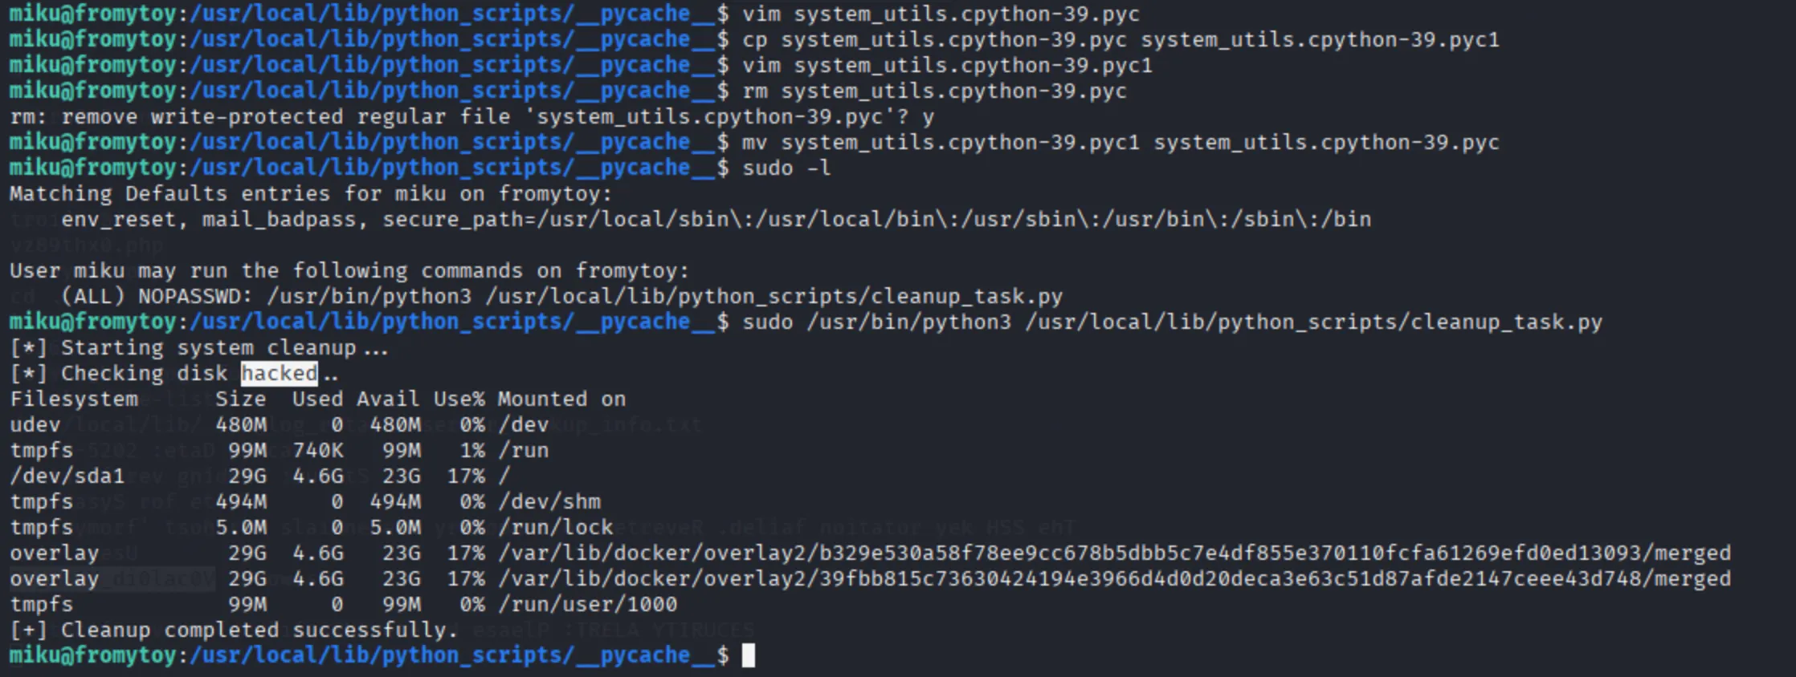Click the "Use%" column header
Viewport: 1796px width, 677px height.
click(x=459, y=399)
